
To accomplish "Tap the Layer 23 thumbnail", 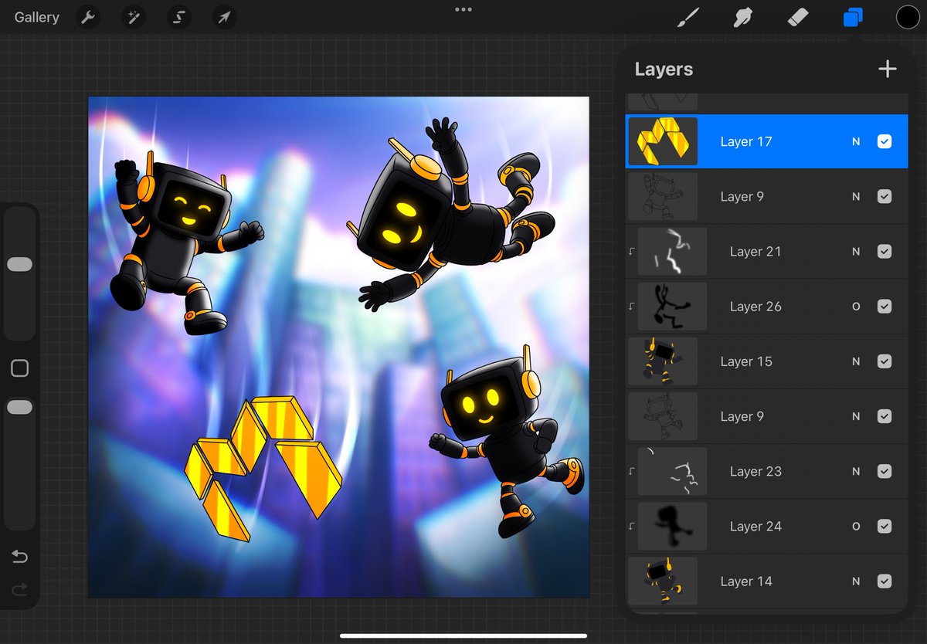I will coord(672,471).
